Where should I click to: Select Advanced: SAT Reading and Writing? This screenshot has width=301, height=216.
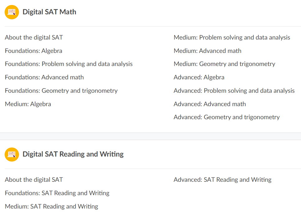[x=222, y=180]
